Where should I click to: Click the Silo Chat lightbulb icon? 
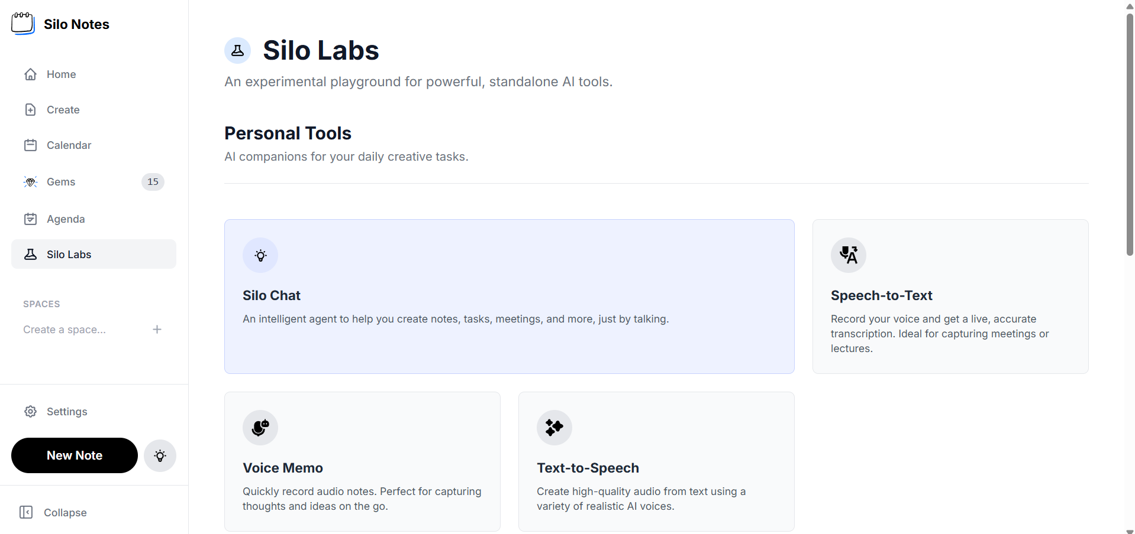tap(260, 255)
